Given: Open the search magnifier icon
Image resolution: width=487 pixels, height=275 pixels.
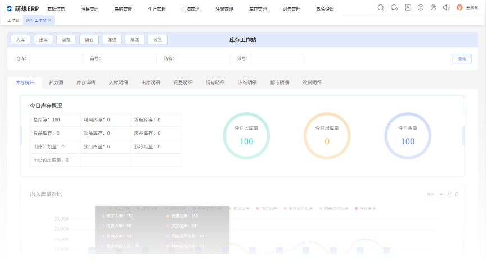Looking at the screenshot, I should coord(381,8).
